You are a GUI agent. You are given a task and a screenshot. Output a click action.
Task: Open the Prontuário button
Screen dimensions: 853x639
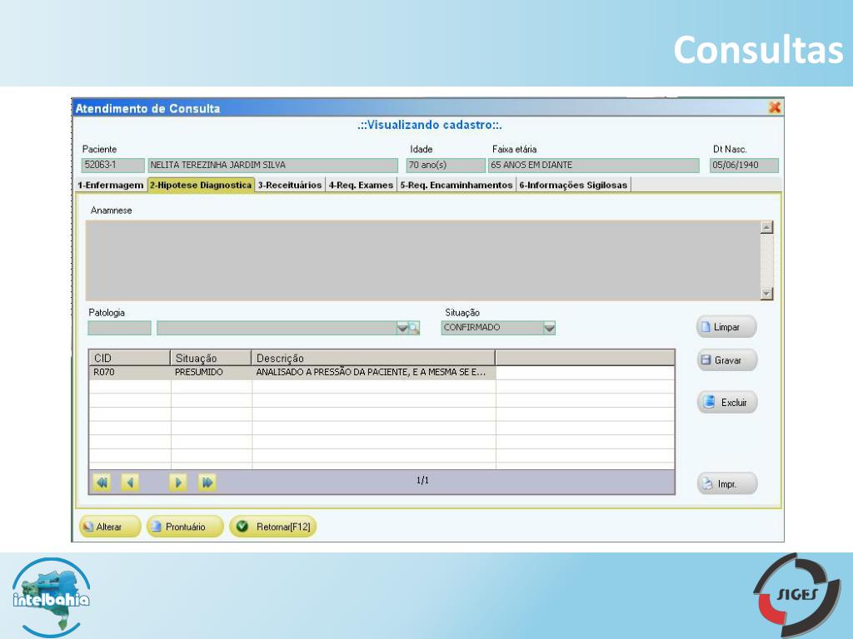[x=185, y=527]
